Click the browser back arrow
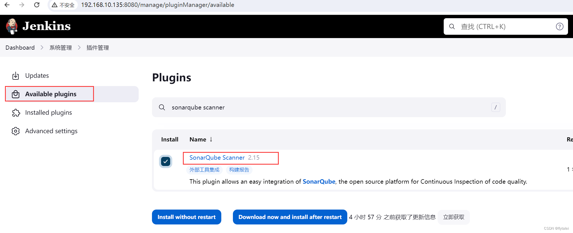 click(x=7, y=5)
